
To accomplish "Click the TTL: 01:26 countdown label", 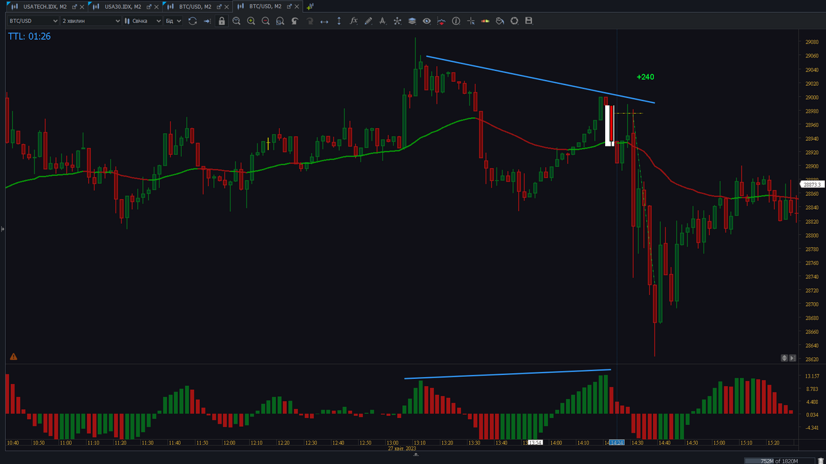I will pyautogui.click(x=29, y=36).
